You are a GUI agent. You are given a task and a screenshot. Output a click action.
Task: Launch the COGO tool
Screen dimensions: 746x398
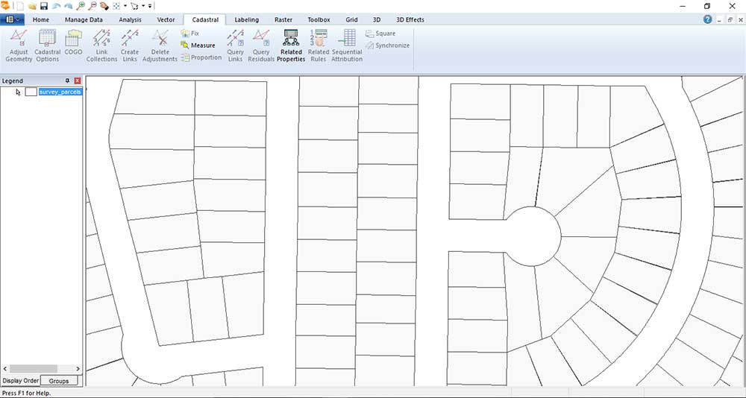[x=73, y=42]
